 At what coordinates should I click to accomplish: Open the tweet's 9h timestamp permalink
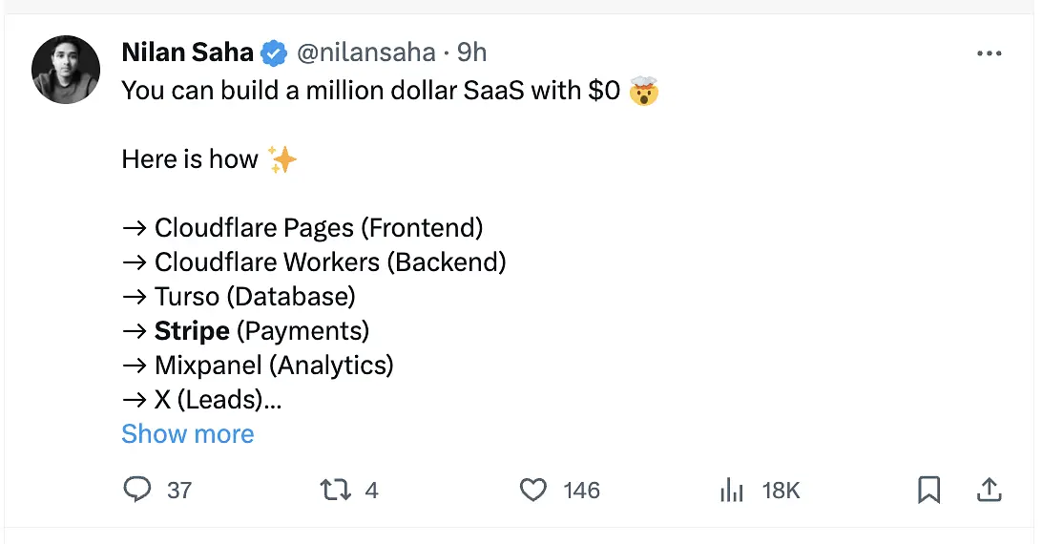pyautogui.click(x=471, y=52)
